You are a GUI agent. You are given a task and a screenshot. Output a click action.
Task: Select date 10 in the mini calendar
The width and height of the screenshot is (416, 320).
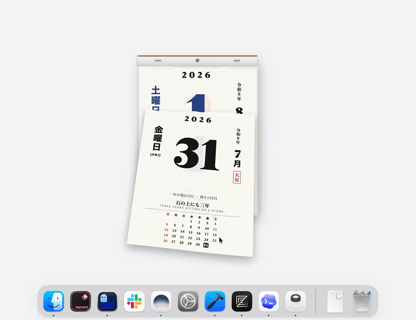pos(207,229)
